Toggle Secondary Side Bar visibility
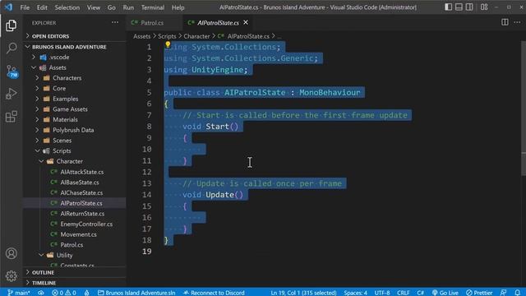The height and width of the screenshot is (296, 526). coord(469,7)
